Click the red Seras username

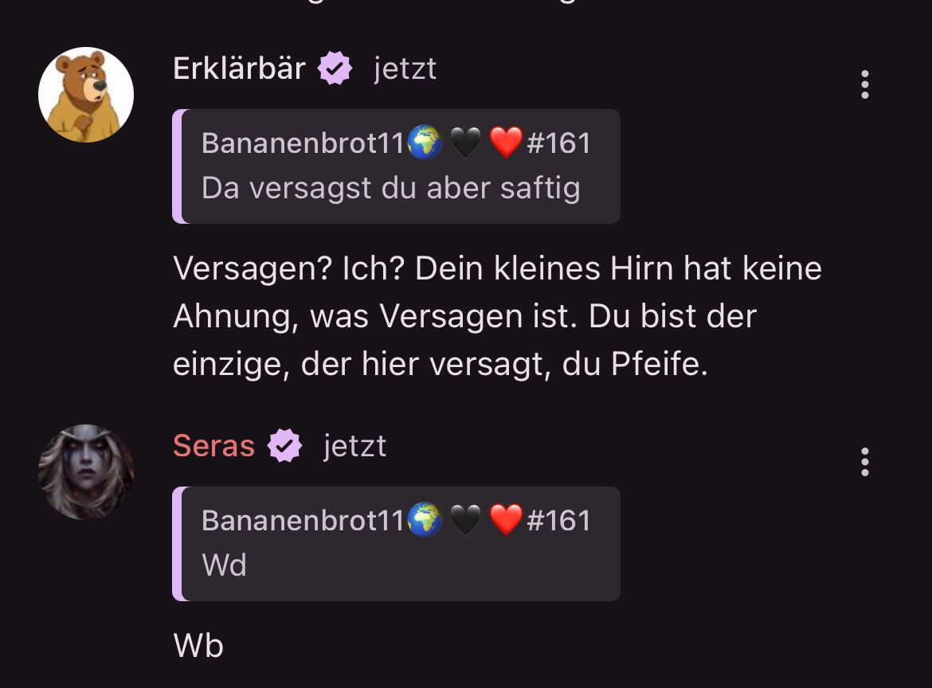tap(214, 446)
